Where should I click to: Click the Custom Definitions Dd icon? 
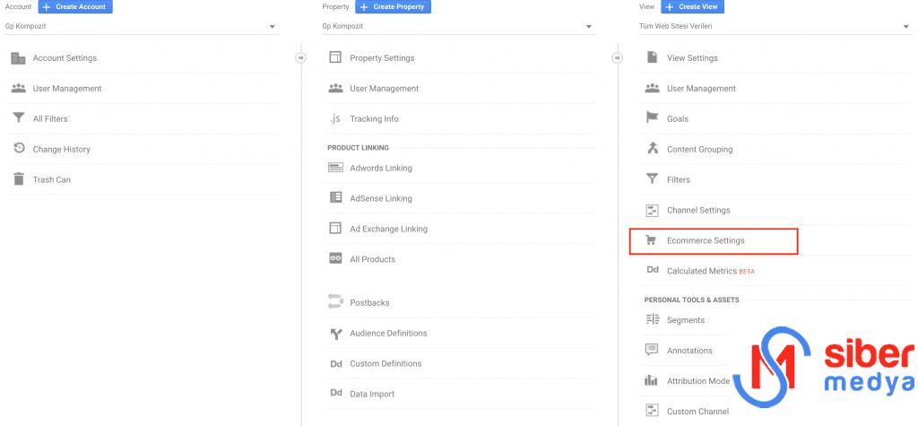coord(335,364)
